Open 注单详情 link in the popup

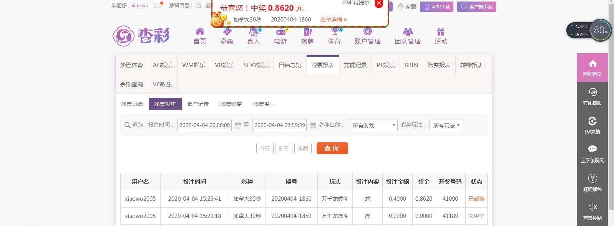point(334,20)
